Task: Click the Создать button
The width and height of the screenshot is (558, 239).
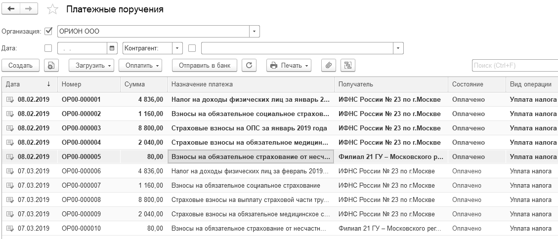Action: pyautogui.click(x=21, y=65)
